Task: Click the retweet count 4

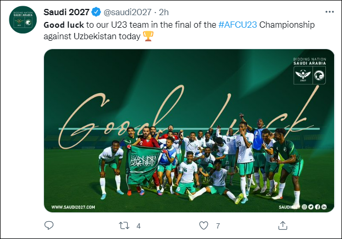Action: (138, 226)
